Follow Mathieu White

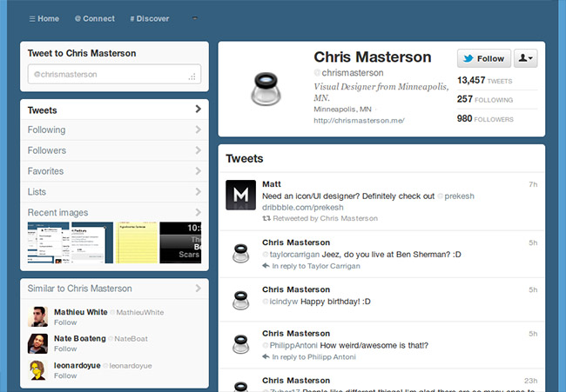[x=65, y=322]
